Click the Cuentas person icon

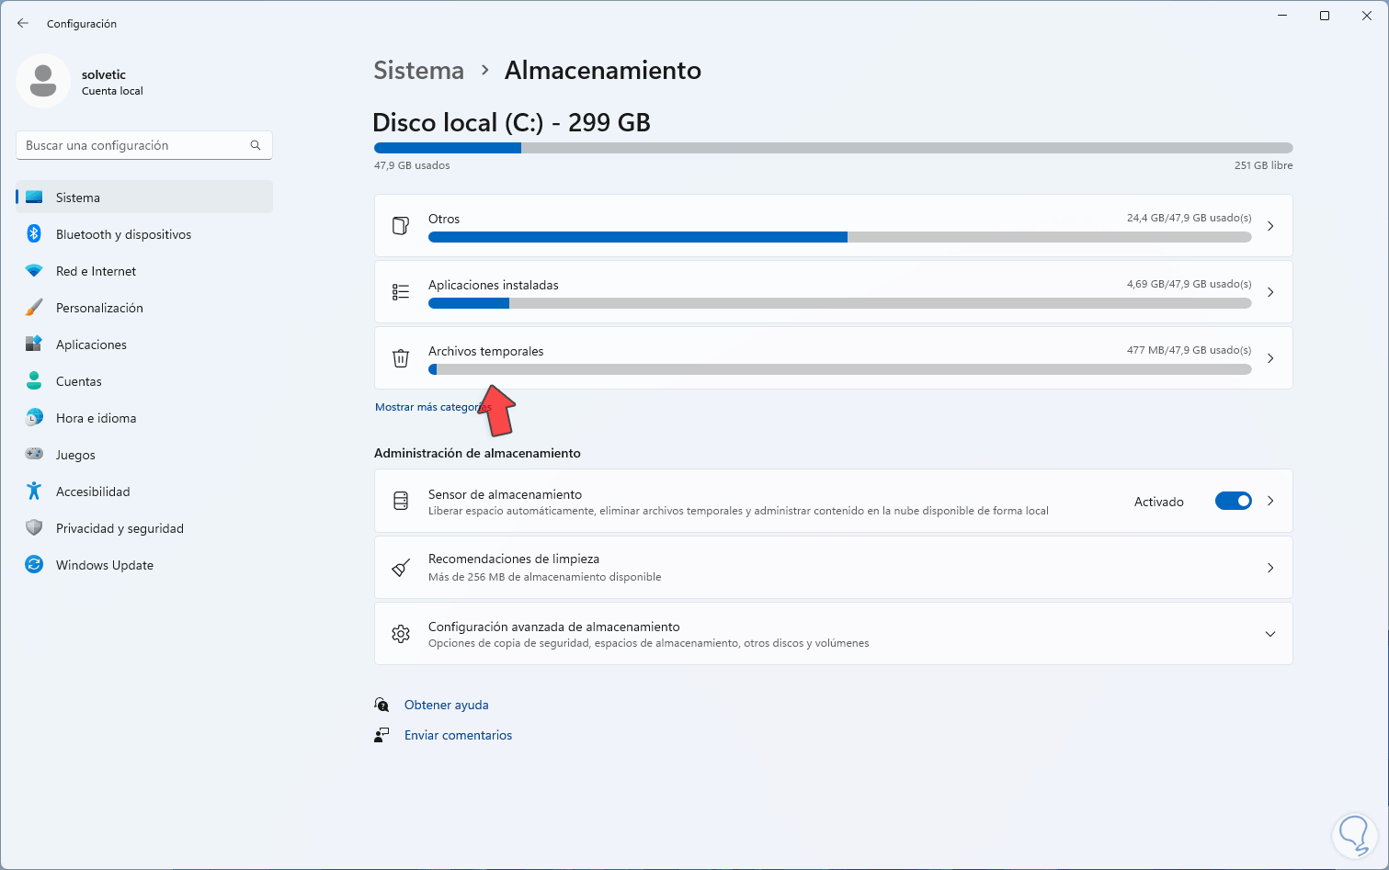click(34, 380)
